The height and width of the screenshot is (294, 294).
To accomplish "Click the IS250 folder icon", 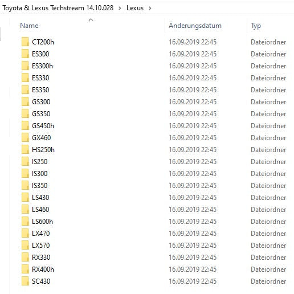I will pyautogui.click(x=25, y=161).
